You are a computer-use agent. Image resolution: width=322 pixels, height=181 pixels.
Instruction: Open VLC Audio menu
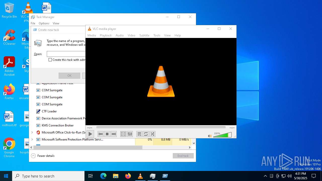coord(119,35)
